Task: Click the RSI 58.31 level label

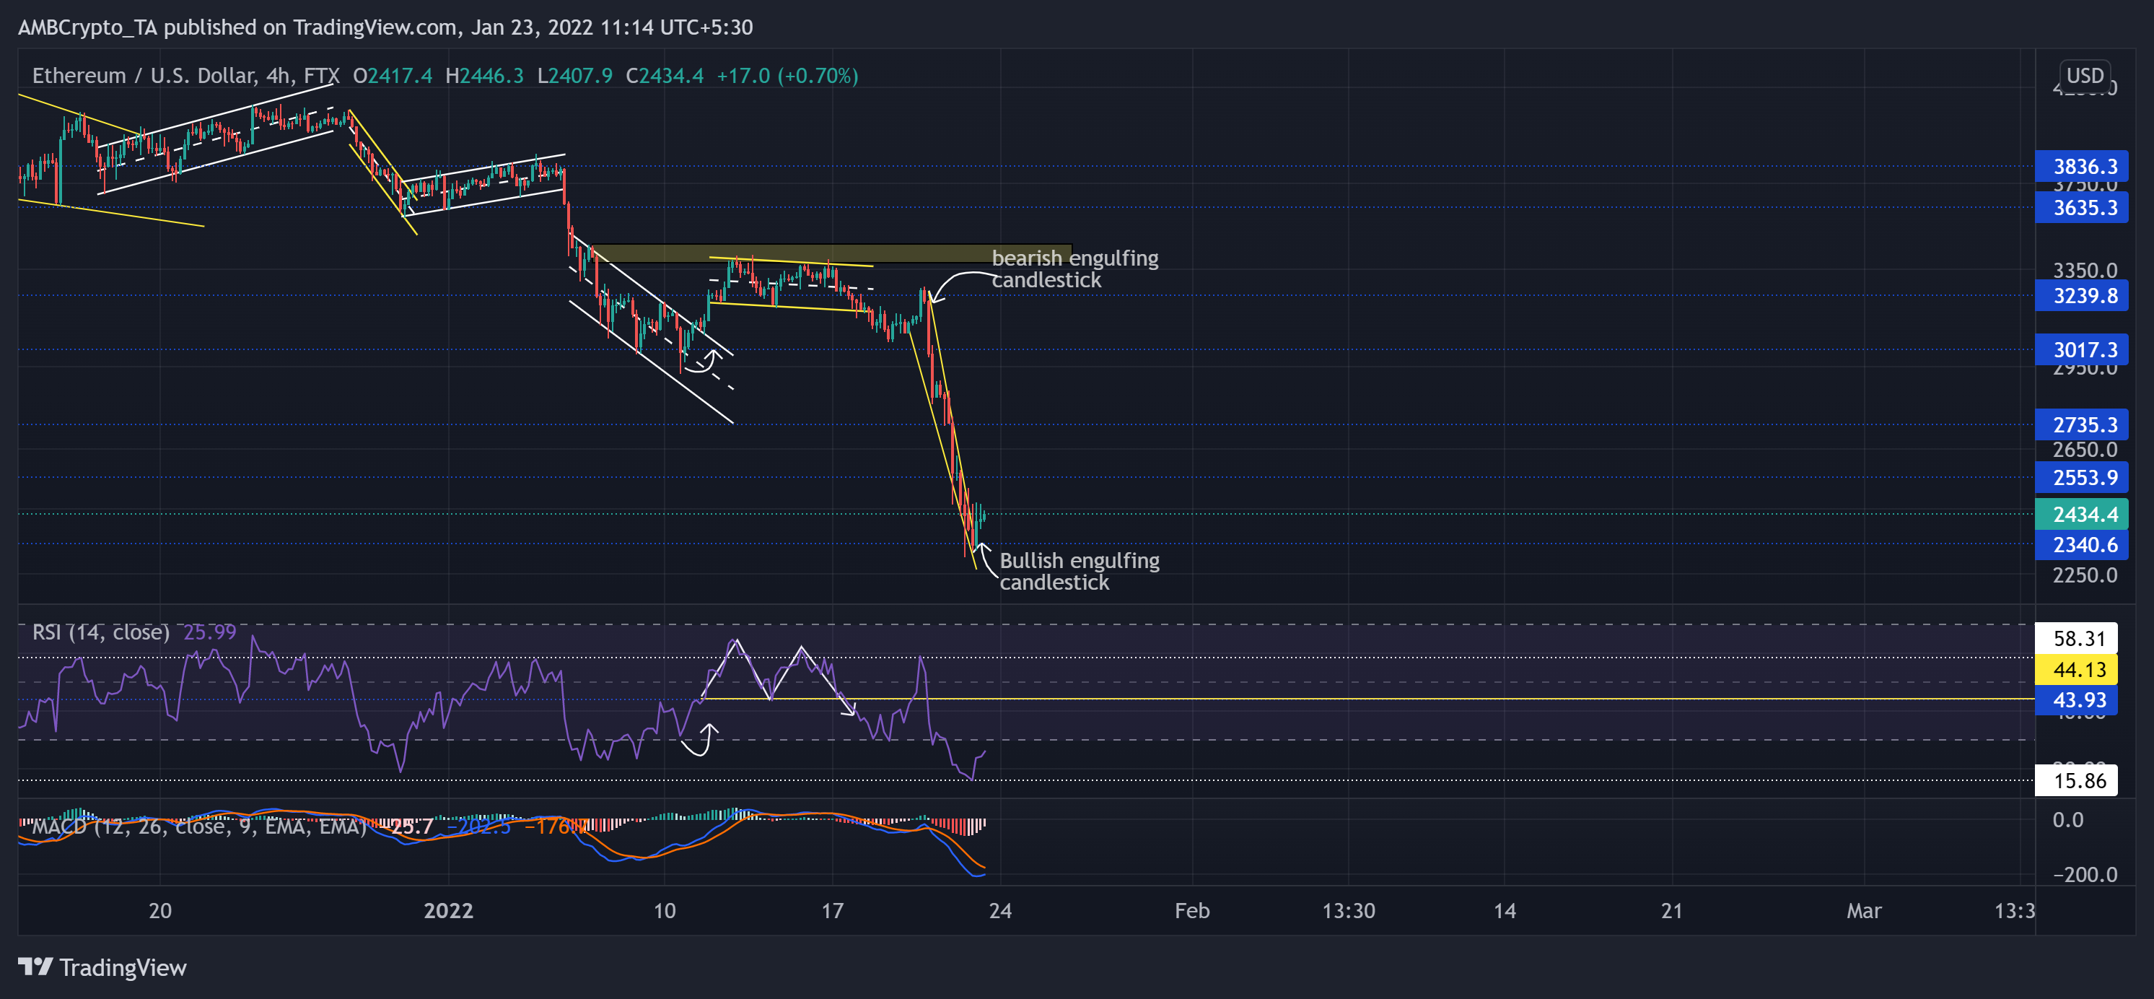Action: pos(2076,638)
